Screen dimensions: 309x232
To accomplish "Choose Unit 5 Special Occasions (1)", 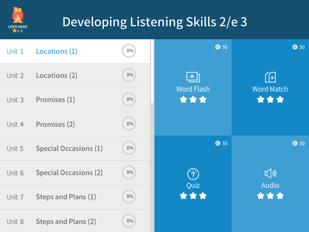I will click(75, 148).
